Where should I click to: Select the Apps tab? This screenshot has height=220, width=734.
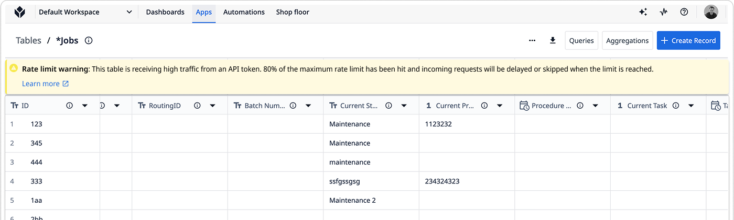click(204, 12)
